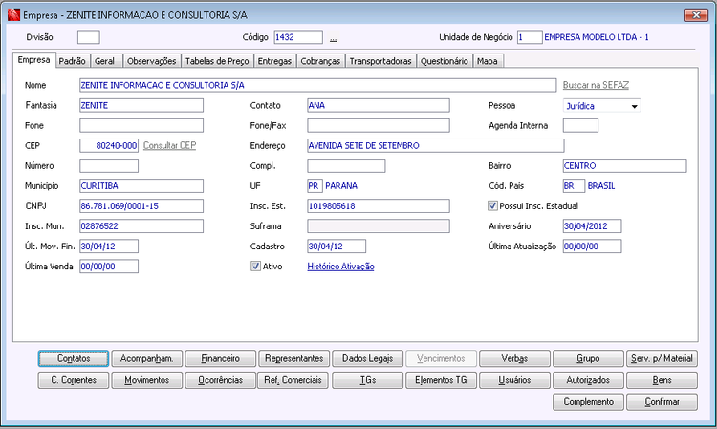Click the Bens button
Screen dimensions: 717x429
pos(662,380)
